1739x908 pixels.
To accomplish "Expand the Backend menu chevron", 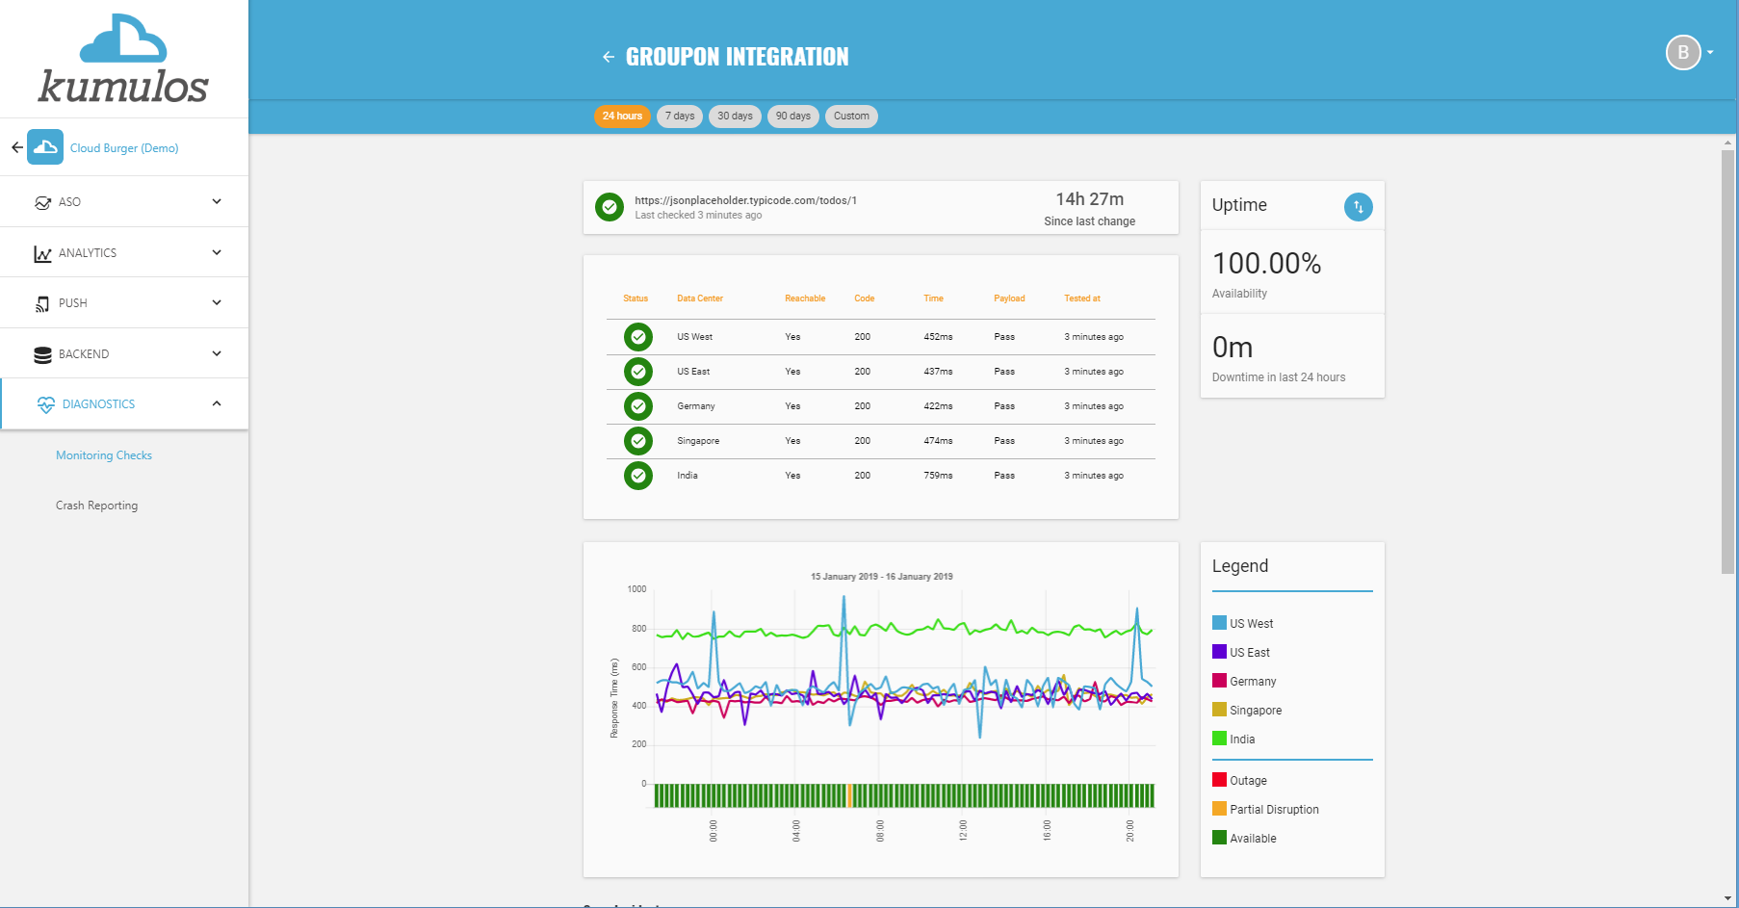I will 217,353.
